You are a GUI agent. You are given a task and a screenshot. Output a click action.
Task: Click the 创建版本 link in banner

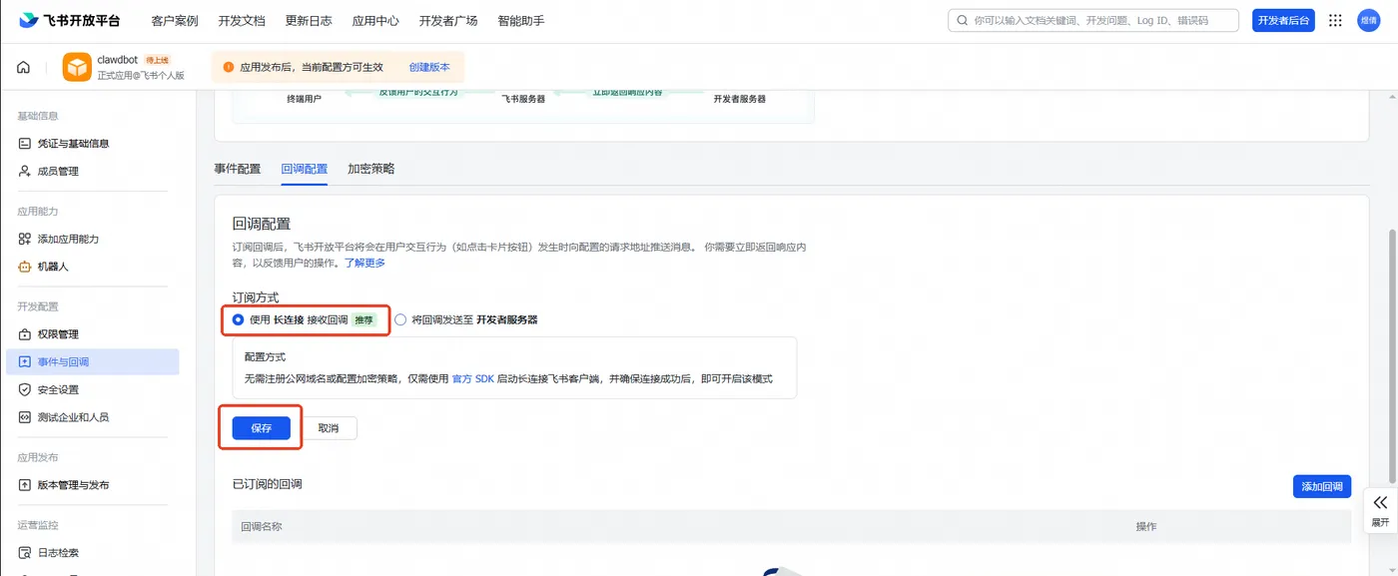click(x=429, y=68)
